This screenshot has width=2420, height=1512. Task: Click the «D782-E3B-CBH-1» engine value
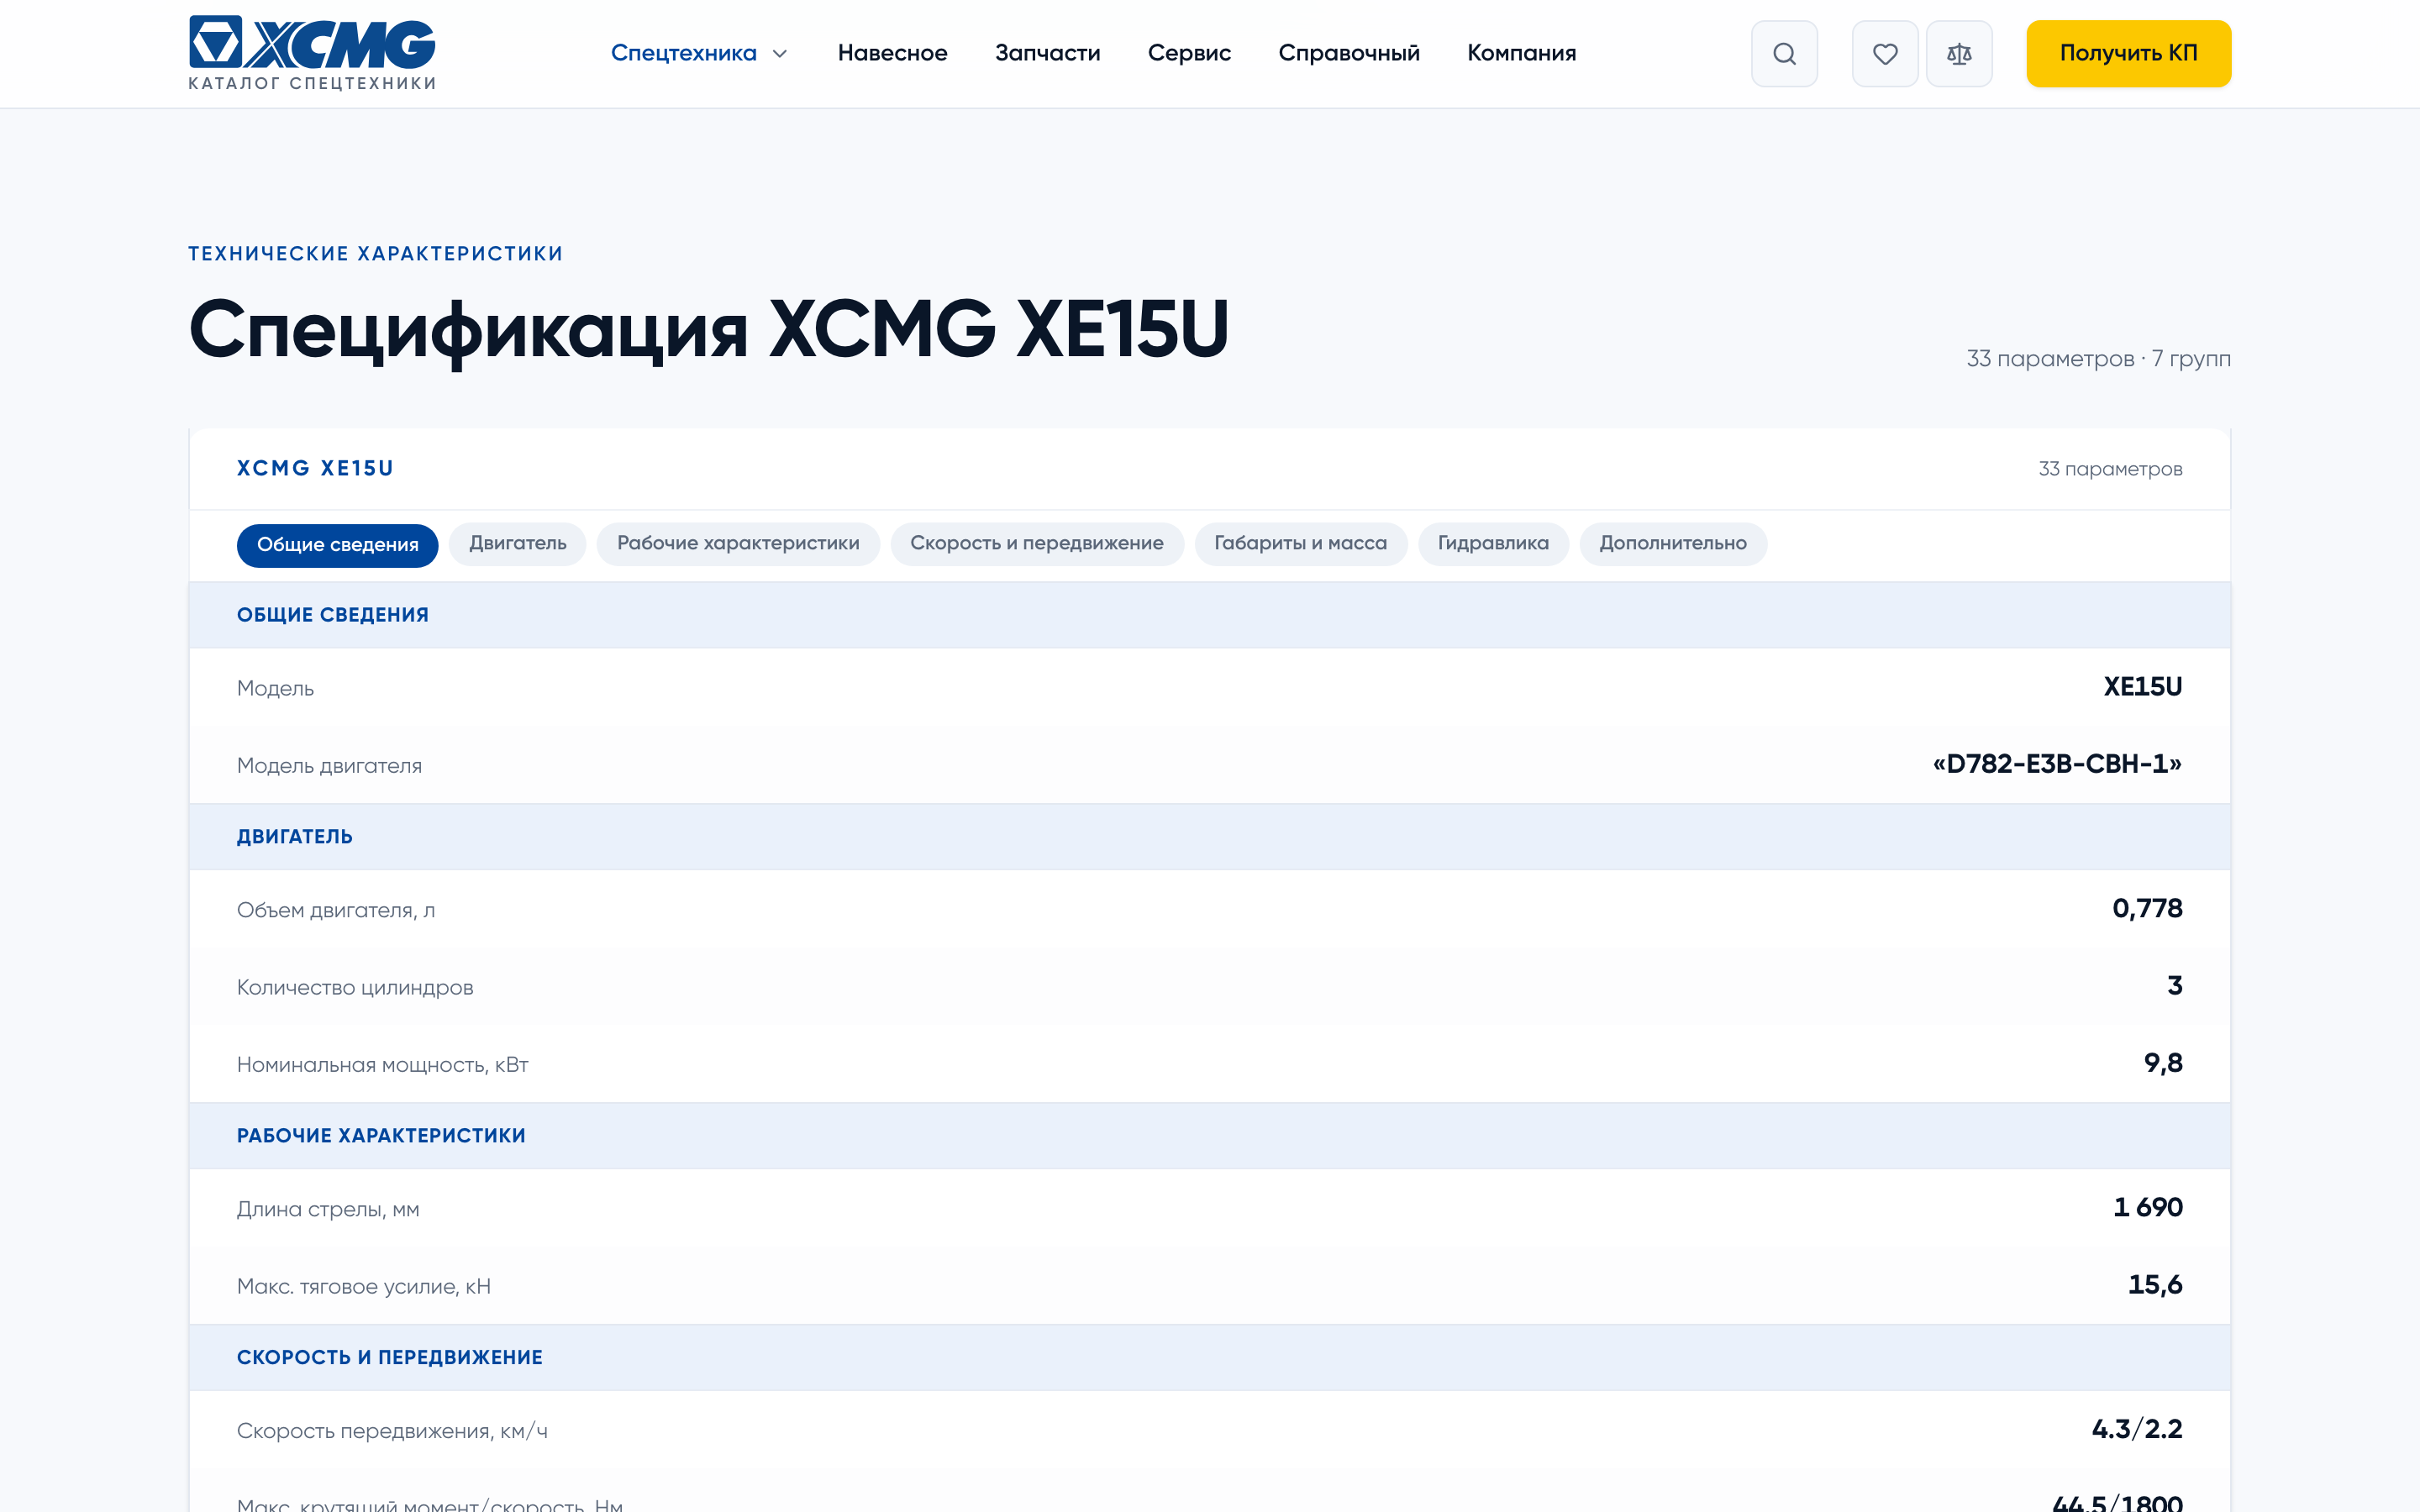[x=2057, y=764]
